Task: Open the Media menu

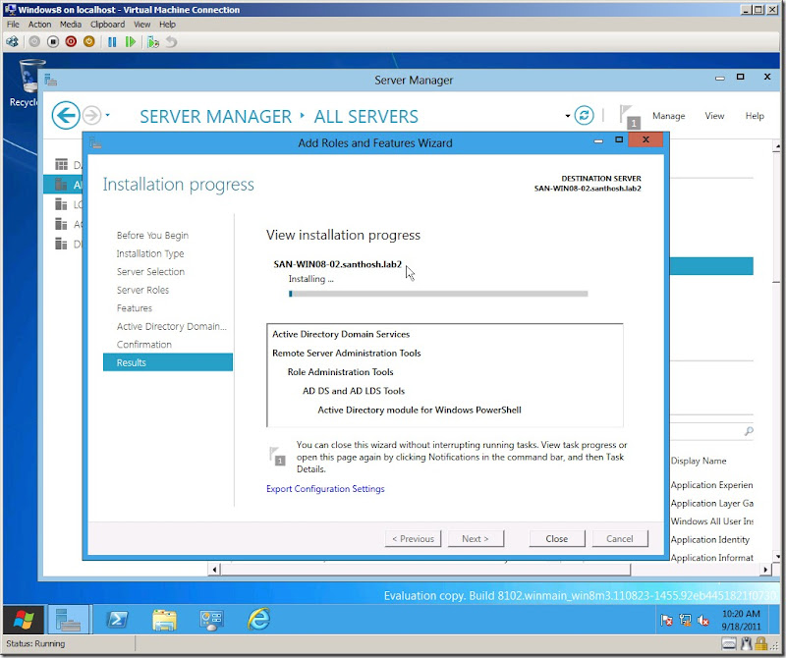Action: [71, 24]
